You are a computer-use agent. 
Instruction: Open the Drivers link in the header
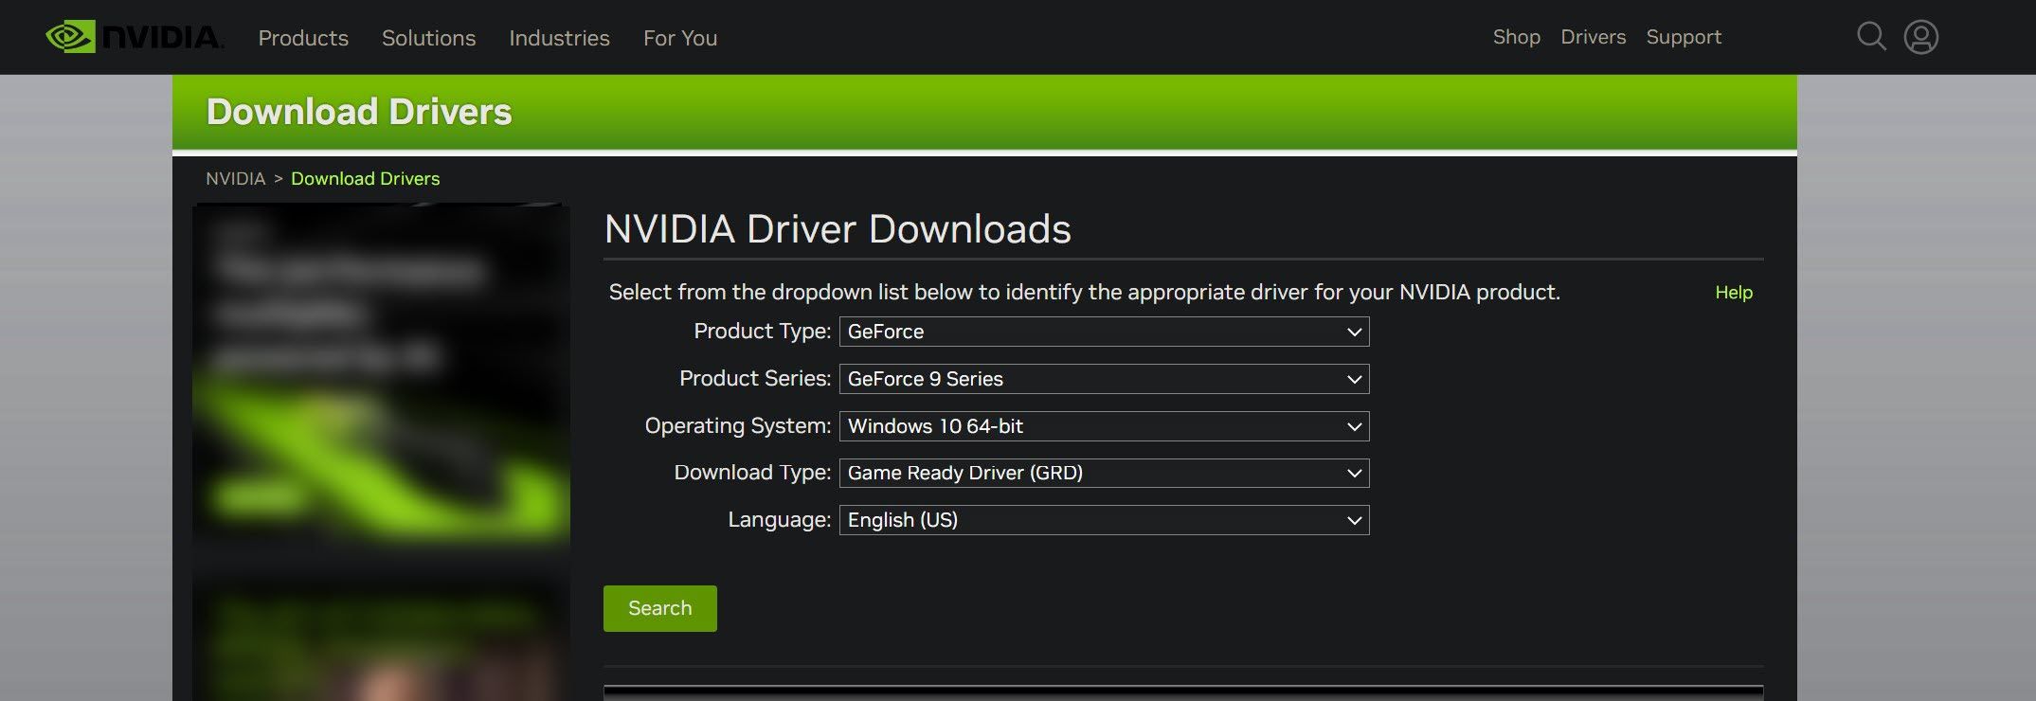click(1593, 37)
